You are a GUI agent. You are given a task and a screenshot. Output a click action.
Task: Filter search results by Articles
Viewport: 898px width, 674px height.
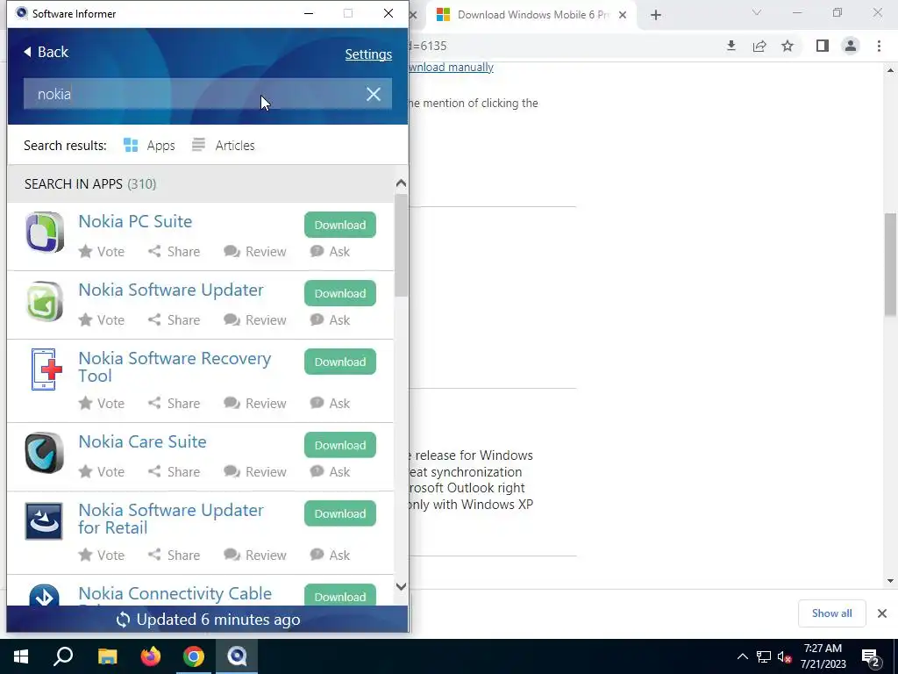(x=224, y=146)
